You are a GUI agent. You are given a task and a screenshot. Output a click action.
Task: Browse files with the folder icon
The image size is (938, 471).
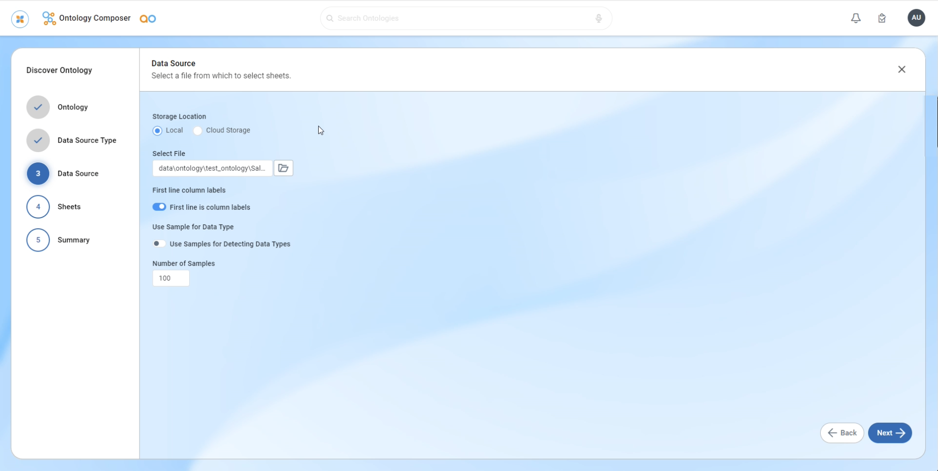click(283, 168)
